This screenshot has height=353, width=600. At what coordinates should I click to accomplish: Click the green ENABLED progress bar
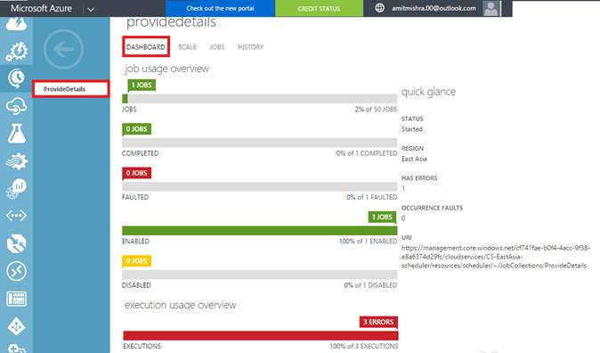click(x=259, y=230)
